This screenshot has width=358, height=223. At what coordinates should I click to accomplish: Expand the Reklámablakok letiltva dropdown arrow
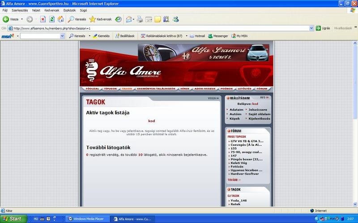[186, 36]
